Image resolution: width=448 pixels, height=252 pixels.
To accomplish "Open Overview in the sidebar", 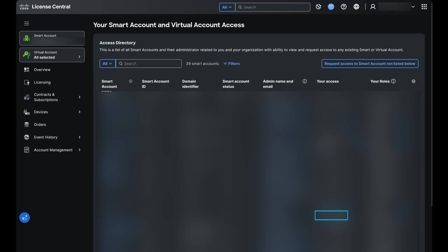I will [42, 70].
